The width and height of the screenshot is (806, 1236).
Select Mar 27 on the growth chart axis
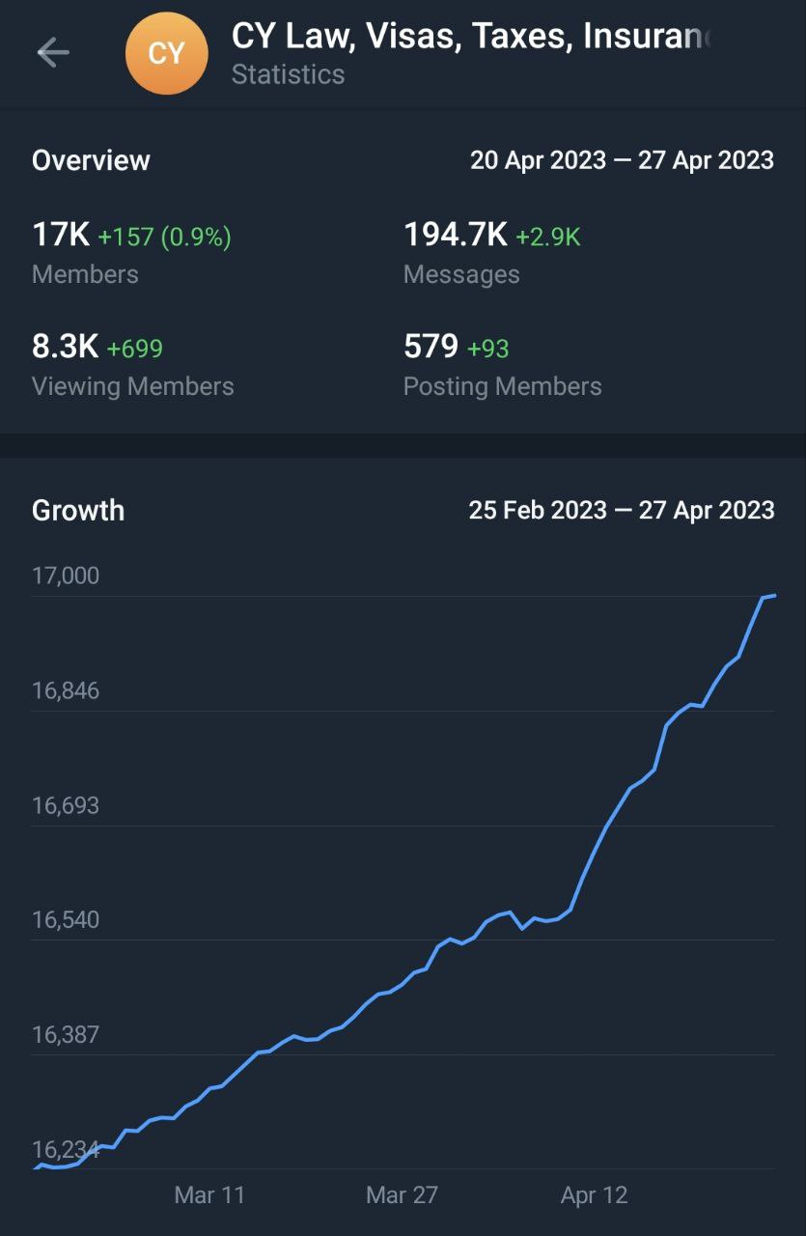pos(402,1194)
